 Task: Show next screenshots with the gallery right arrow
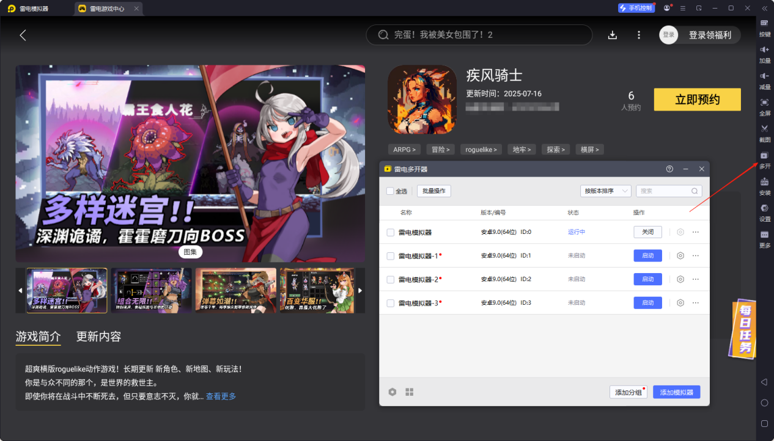[360, 291]
